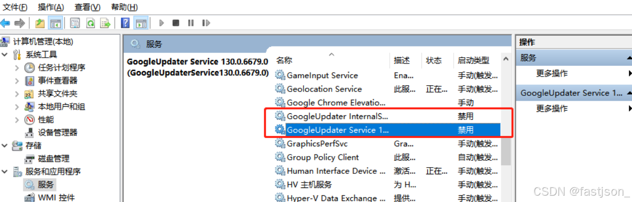Expand the 事件查看器 node arrow
The height and width of the screenshot is (202, 632).
point(17,81)
